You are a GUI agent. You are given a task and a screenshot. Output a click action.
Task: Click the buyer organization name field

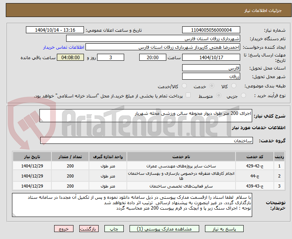153,39
